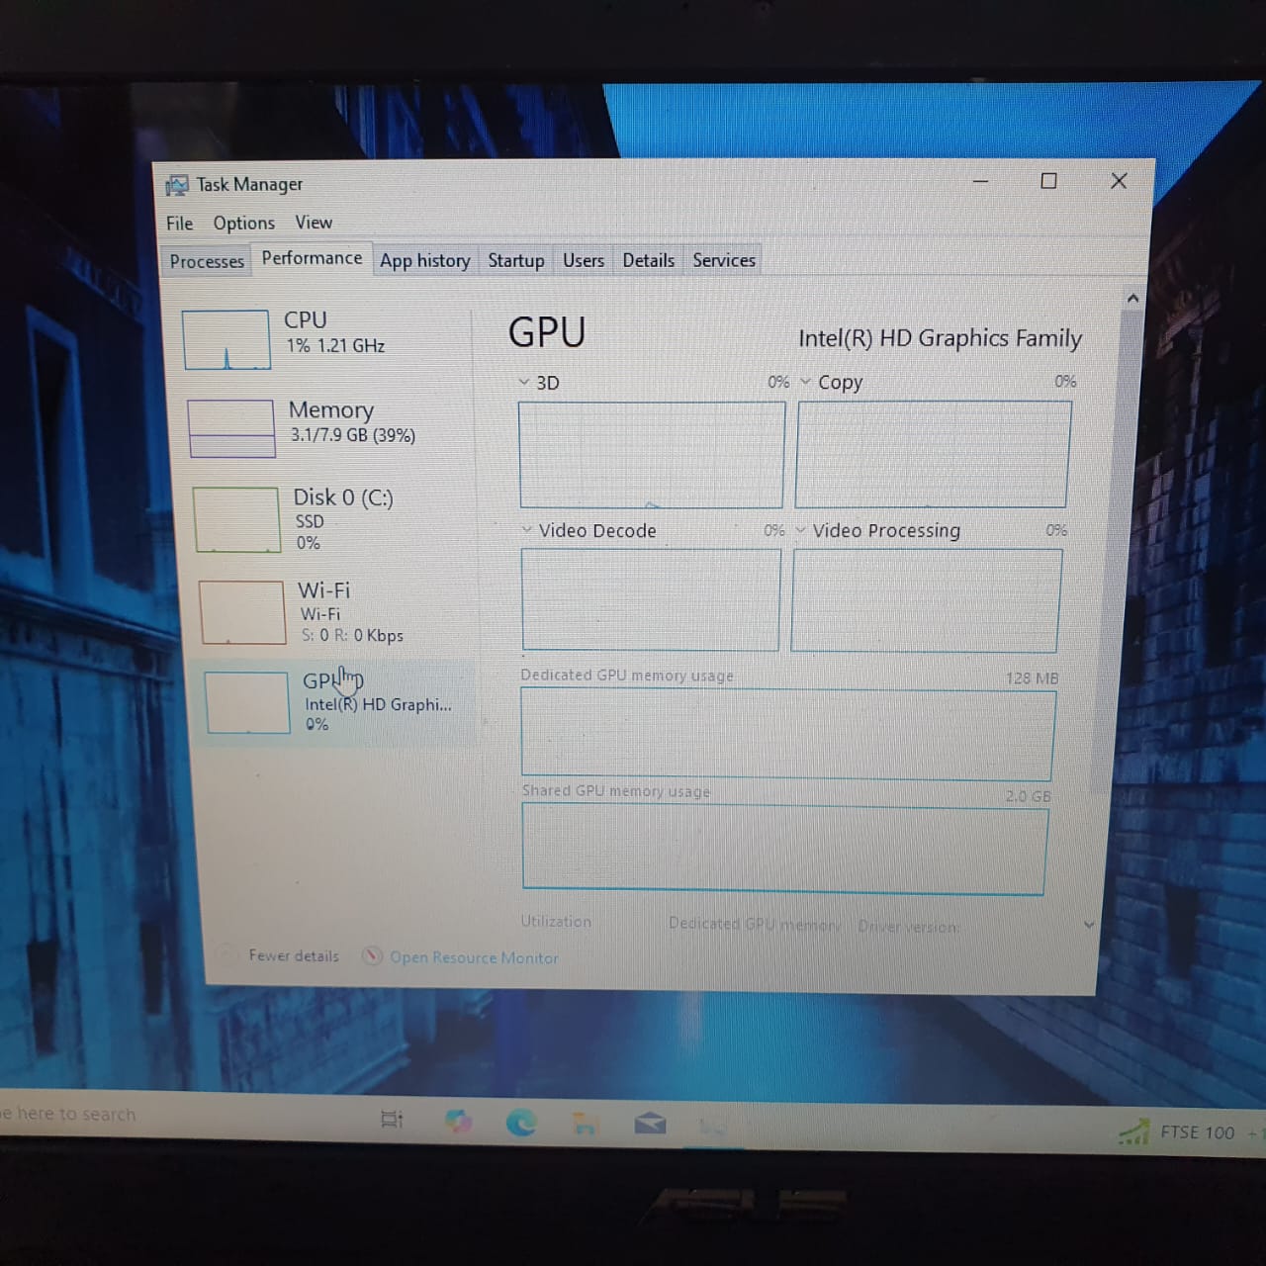Click the Video Decode graph

pos(650,600)
